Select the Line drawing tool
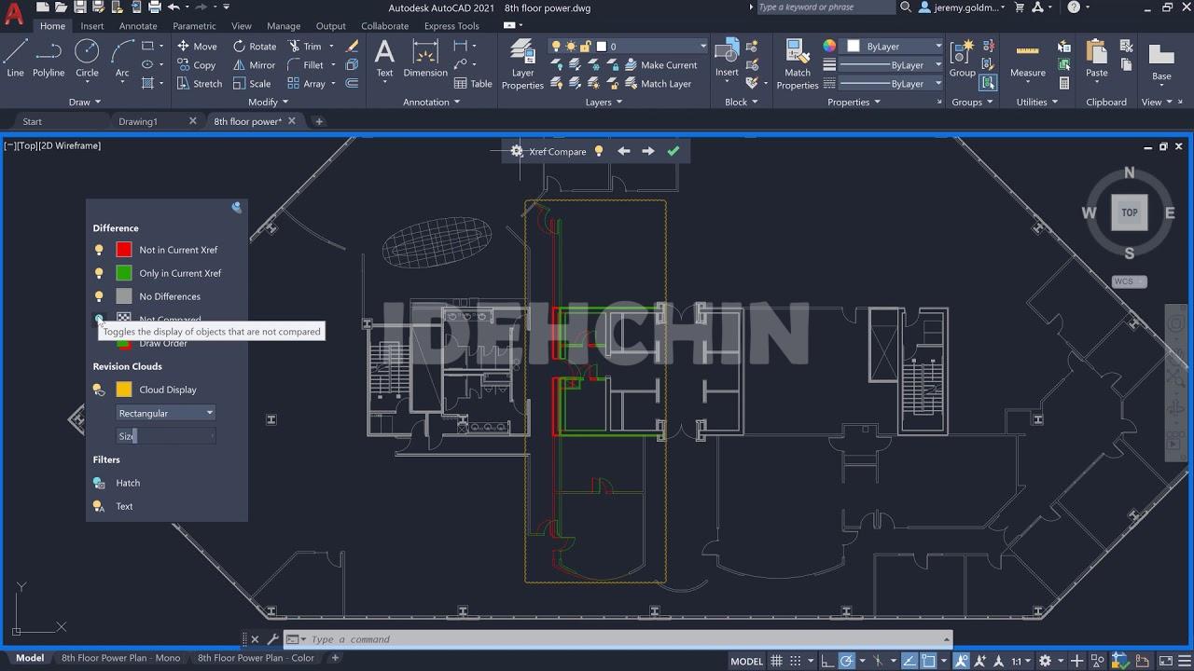Image resolution: width=1194 pixels, height=671 pixels. [x=16, y=58]
